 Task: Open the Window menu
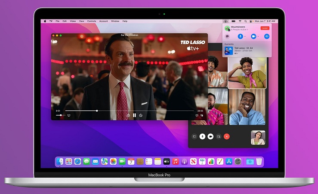tap(115, 21)
